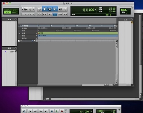Open the track list panel menu

(x=16, y=19)
